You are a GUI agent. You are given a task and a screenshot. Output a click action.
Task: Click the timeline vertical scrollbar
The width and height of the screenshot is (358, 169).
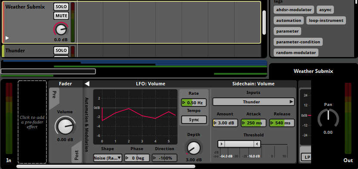tap(264, 22)
